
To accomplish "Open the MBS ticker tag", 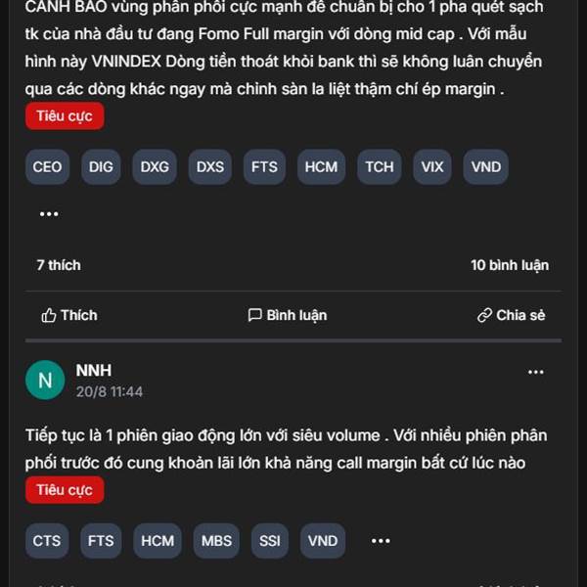I will tap(216, 541).
